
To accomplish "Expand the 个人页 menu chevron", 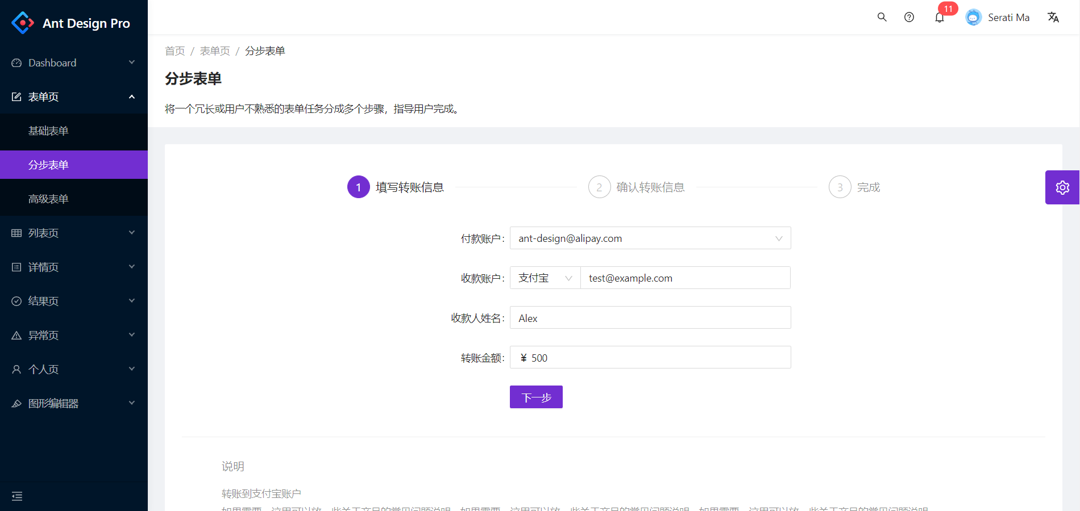I will [x=132, y=369].
